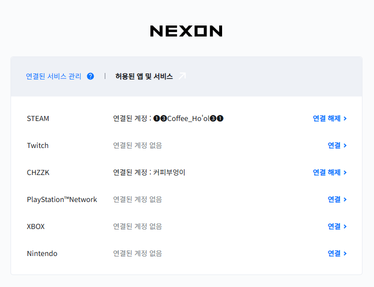Click the chevron arrow in the Twitch row
Viewport: 374px width, 287px height.
[345, 146]
